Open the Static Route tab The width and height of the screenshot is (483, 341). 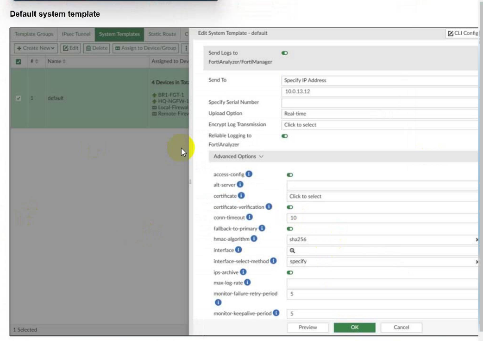pos(162,34)
